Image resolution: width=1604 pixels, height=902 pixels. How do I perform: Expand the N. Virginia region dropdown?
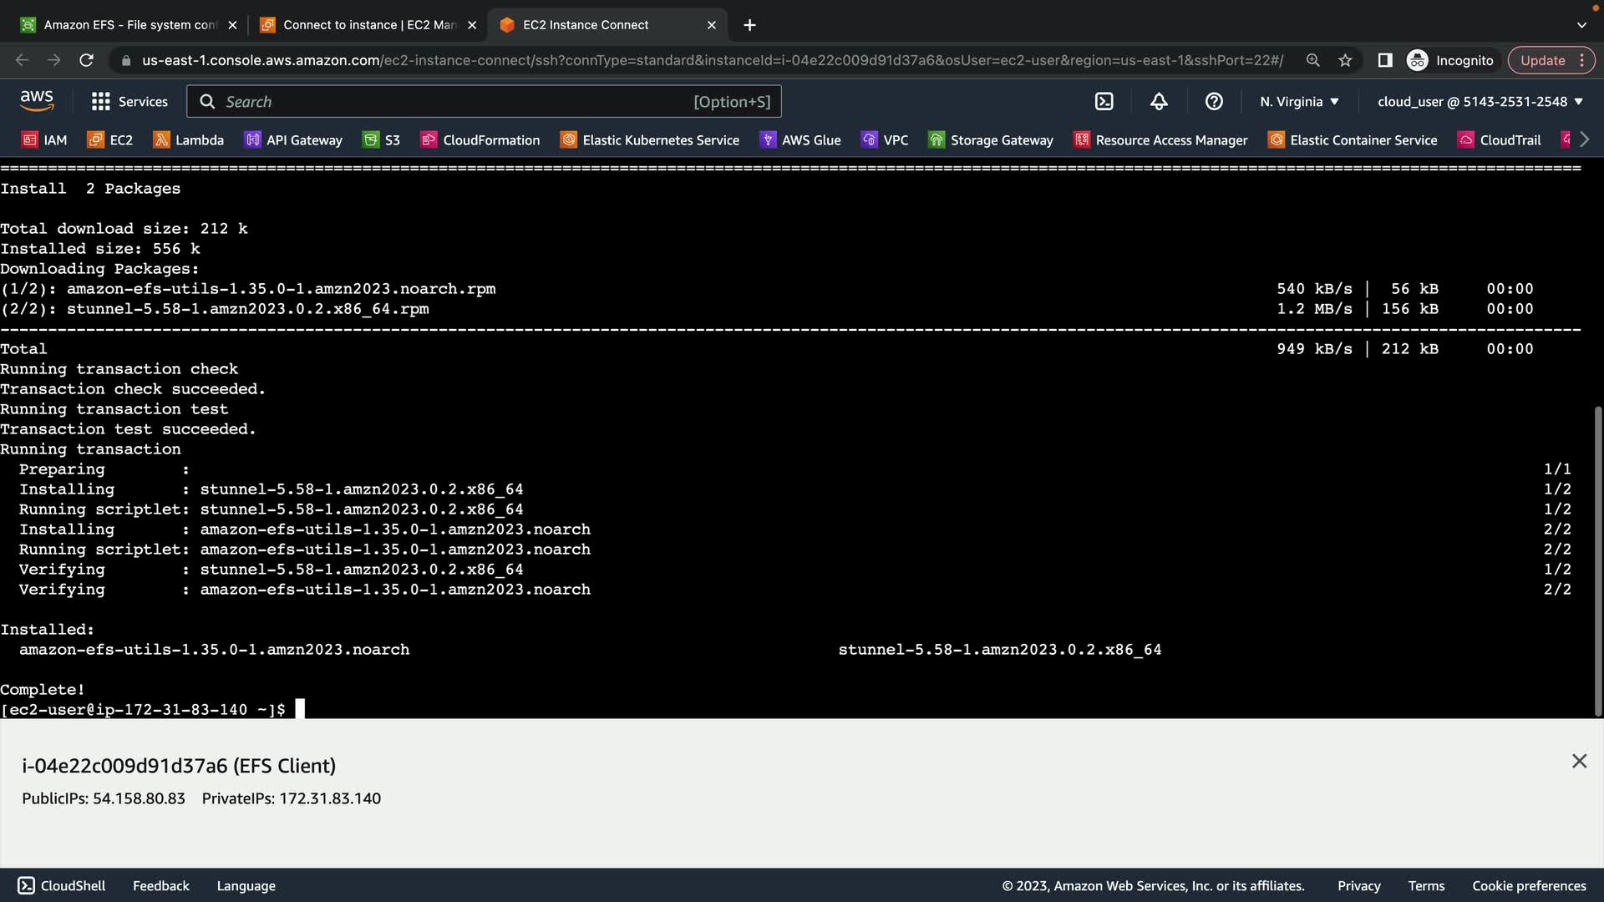[x=1299, y=102]
